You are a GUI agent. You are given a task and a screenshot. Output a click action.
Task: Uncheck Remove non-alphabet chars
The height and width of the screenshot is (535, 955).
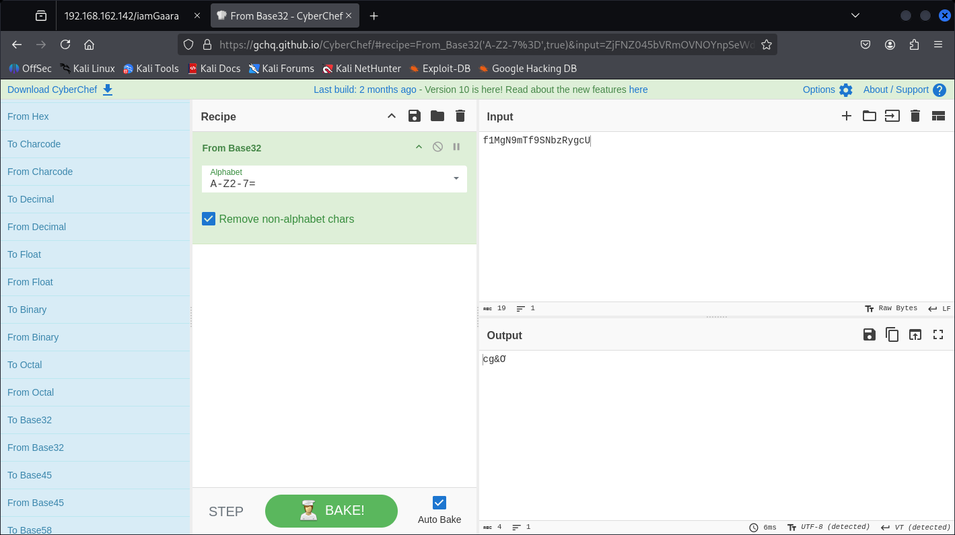(209, 219)
